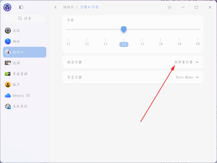Click the 個性化 palette icon
This screenshot has width=217, height=163.
tap(8, 52)
